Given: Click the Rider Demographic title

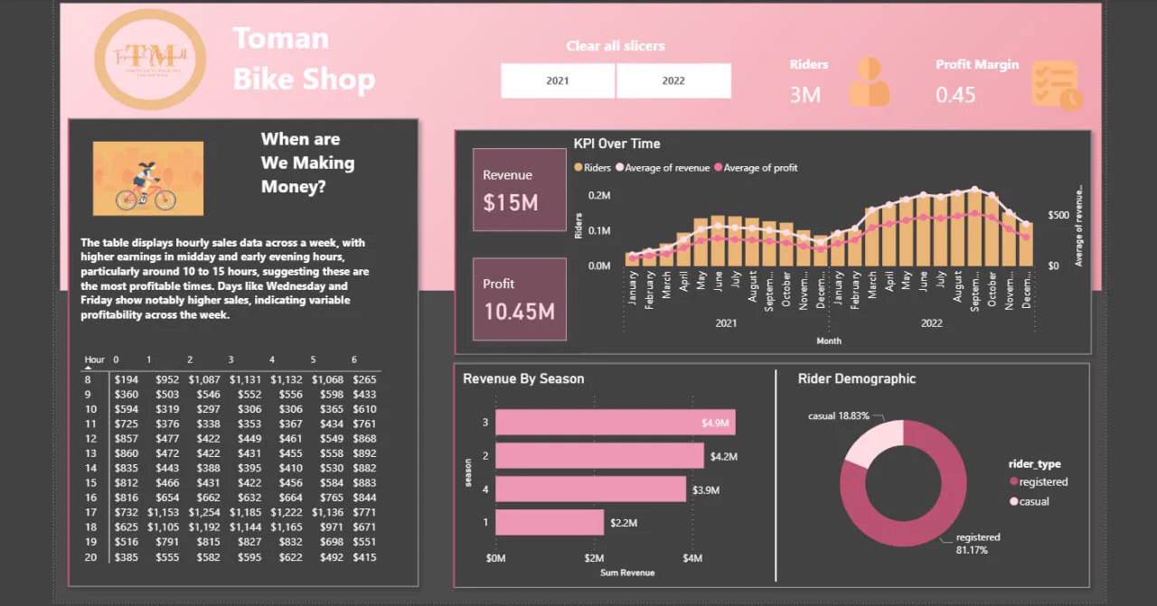Looking at the screenshot, I should [x=857, y=379].
